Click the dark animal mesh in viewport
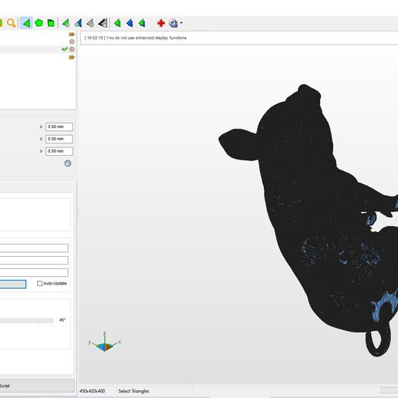This screenshot has height=398, width=398. coord(309,206)
